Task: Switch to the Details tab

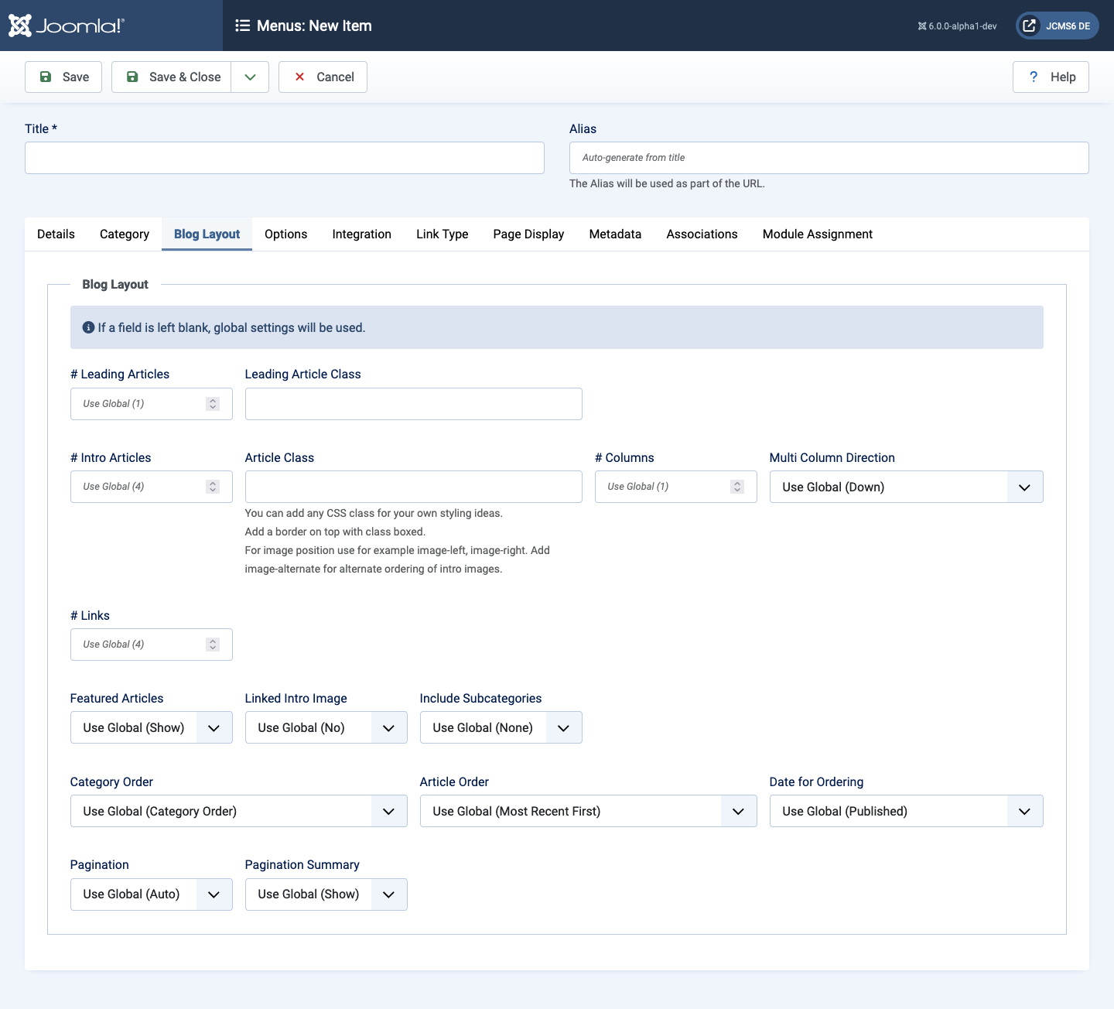Action: click(x=56, y=234)
